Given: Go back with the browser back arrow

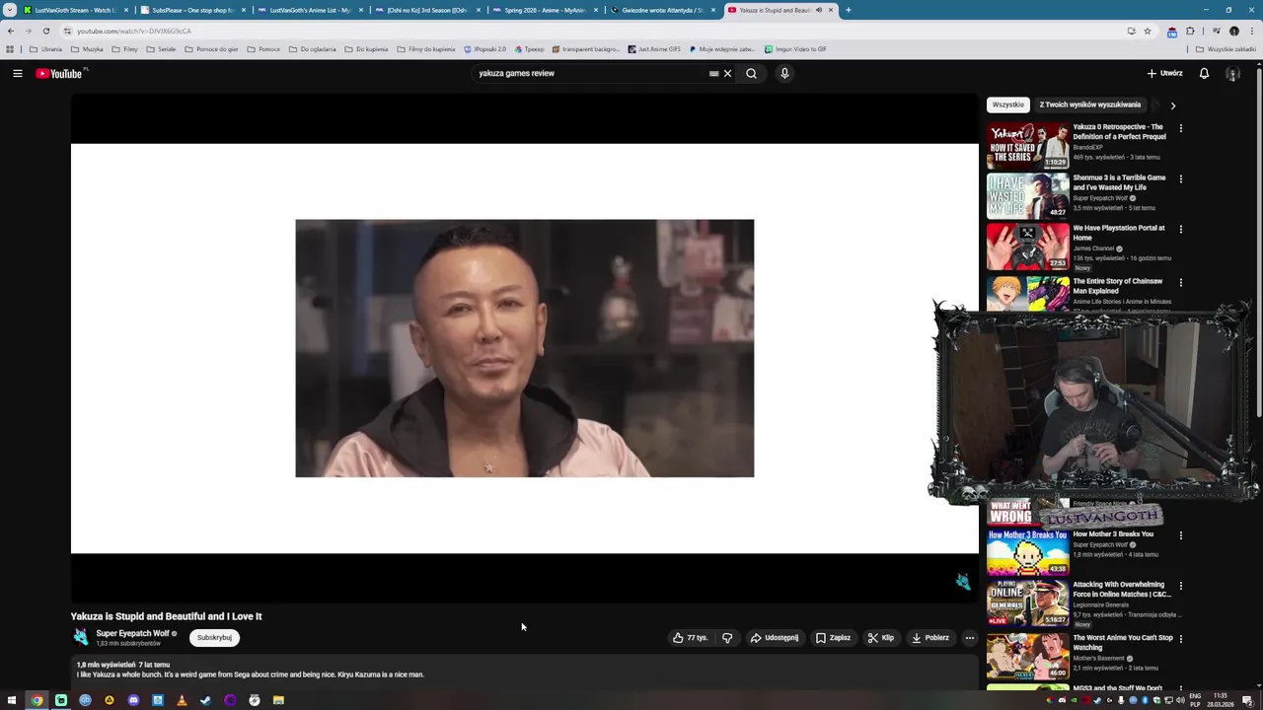Looking at the screenshot, I should pyautogui.click(x=11, y=31).
